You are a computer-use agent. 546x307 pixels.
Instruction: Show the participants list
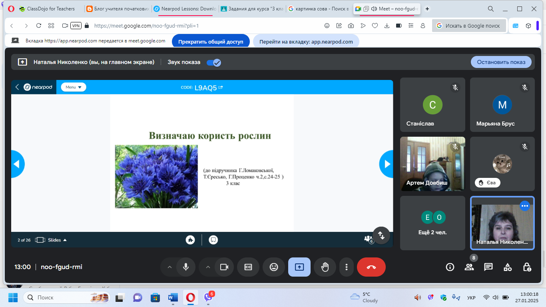coord(469,267)
